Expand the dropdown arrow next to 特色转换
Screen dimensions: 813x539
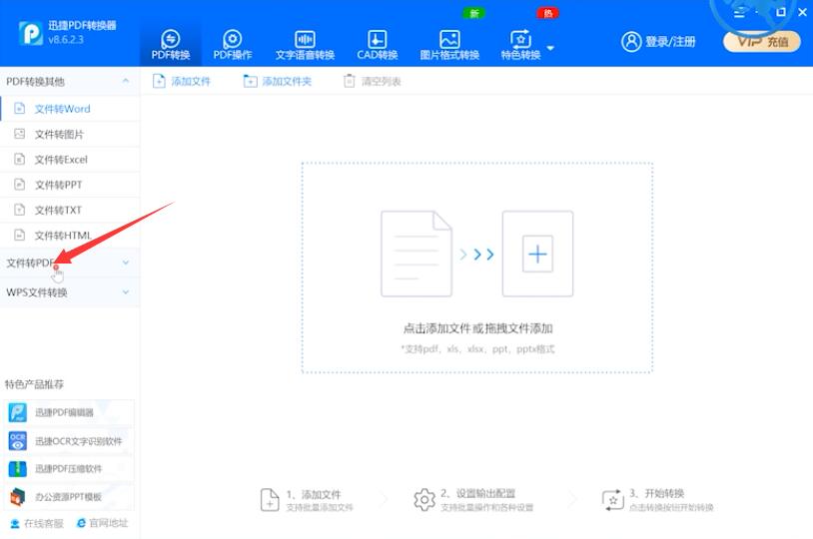coord(550,48)
